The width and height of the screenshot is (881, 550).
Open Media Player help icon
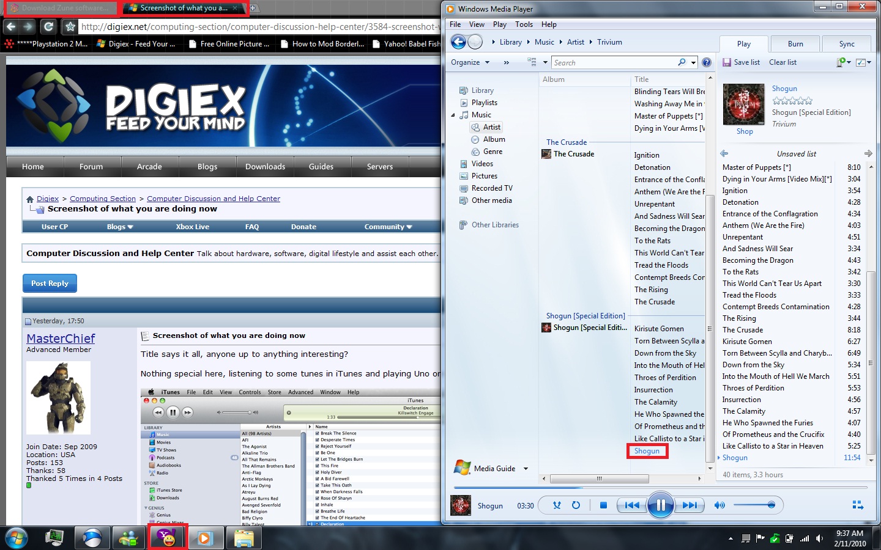(x=707, y=62)
